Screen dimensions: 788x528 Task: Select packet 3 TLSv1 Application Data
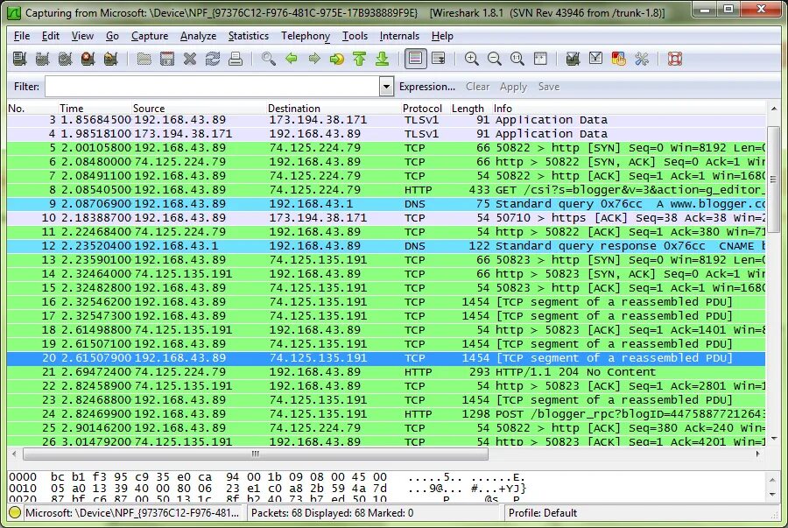pyautogui.click(x=386, y=120)
